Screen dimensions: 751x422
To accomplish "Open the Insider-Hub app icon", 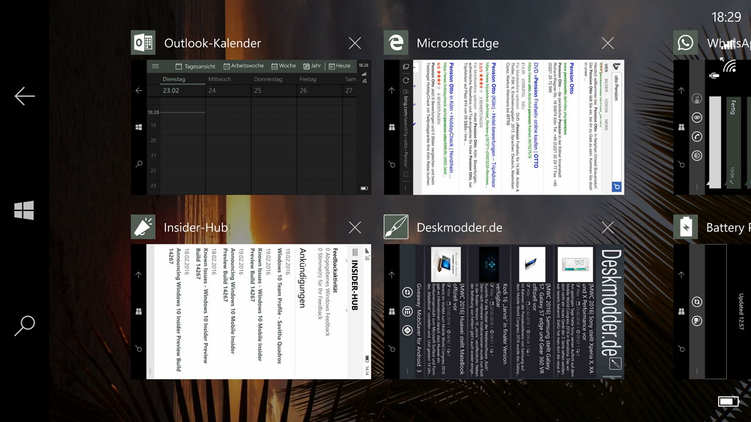I will [x=143, y=227].
